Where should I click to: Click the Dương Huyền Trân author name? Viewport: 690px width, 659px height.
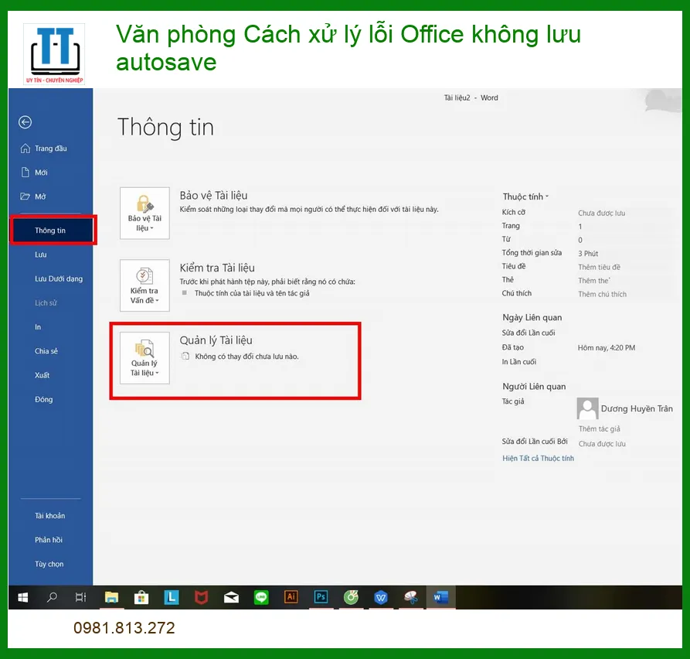coord(637,409)
